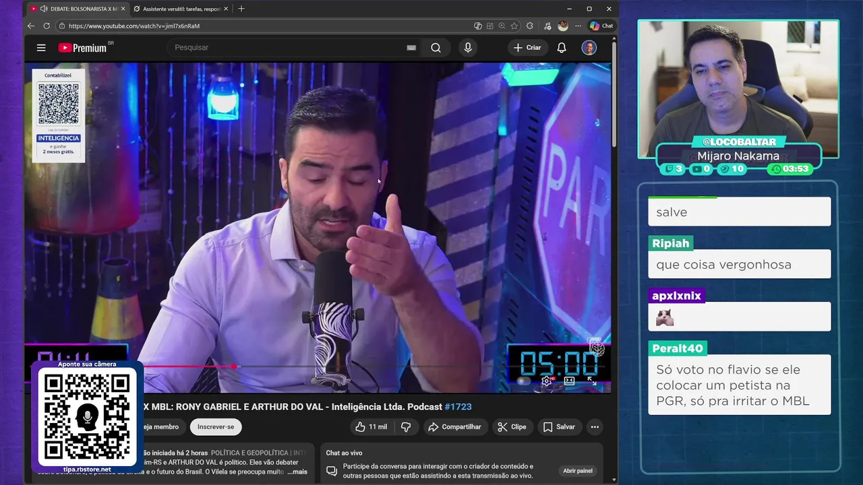Click the read-aloud icon in address bar

coord(478,26)
